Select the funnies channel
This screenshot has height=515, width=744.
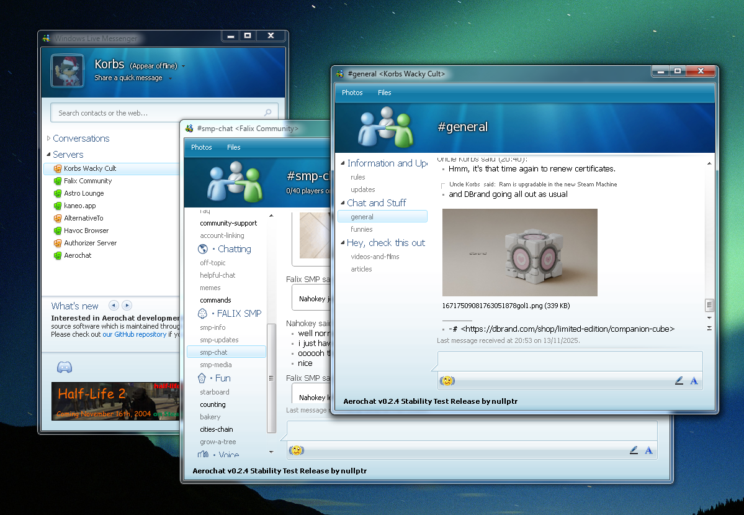(361, 229)
